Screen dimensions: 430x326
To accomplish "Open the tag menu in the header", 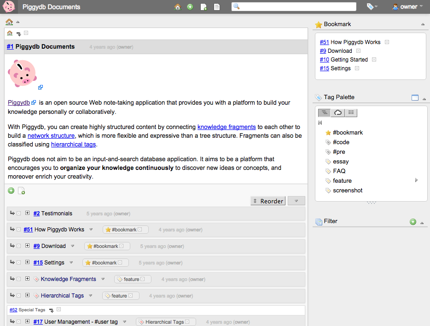I will click(372, 7).
